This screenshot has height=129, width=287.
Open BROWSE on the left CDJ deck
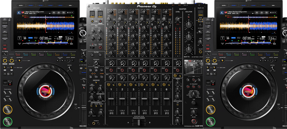point(30,5)
